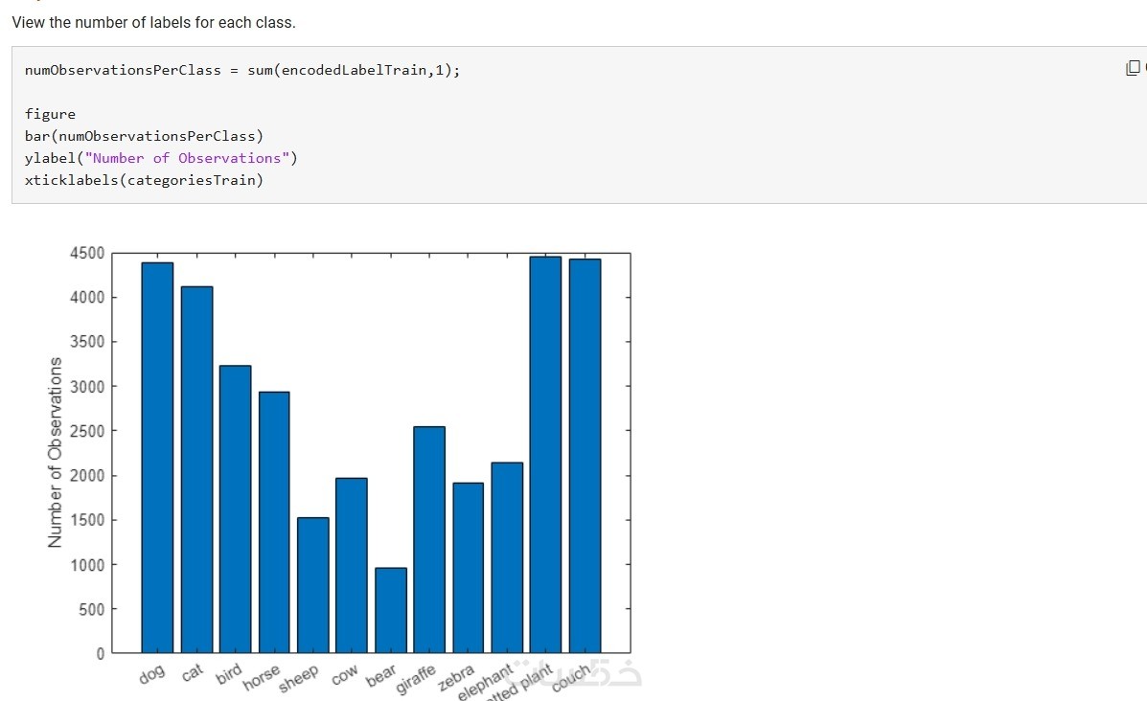Click the dog bar in the chart
This screenshot has height=701, width=1147.
[157, 458]
